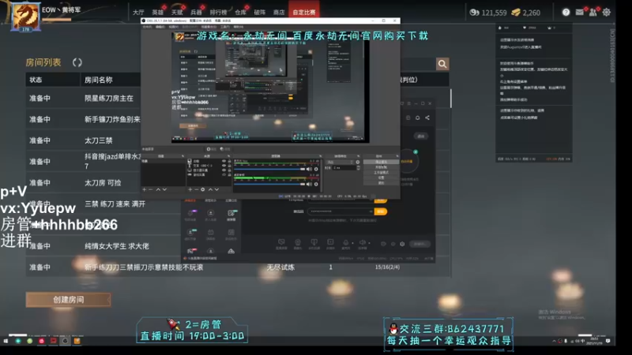This screenshot has width=632, height=355.
Task: Open settings gear of the upper mixer channel
Action: [x=316, y=170]
